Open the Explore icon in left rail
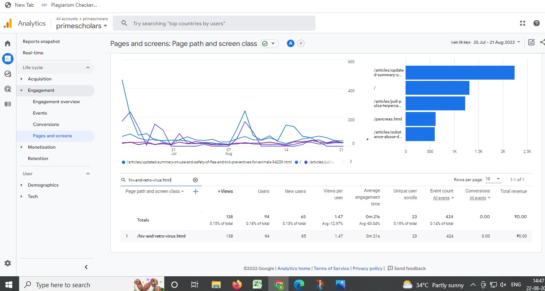Image resolution: width=545 pixels, height=291 pixels. (x=8, y=74)
